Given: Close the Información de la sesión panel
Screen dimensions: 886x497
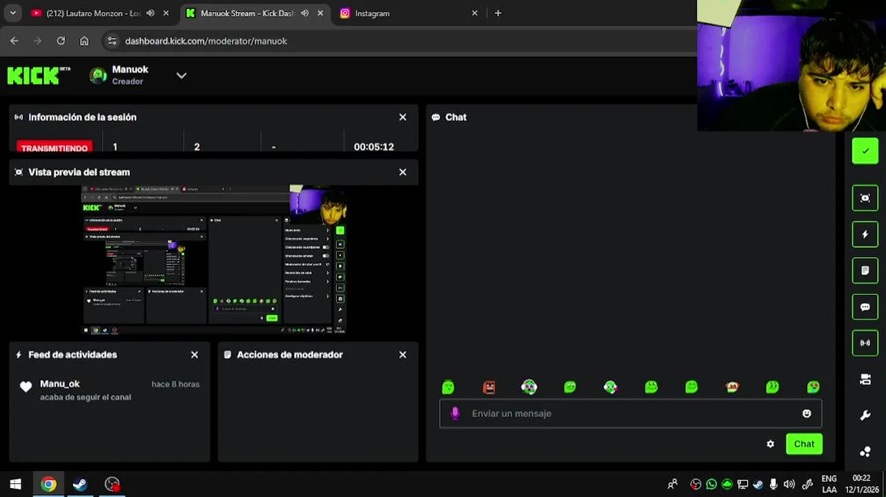Looking at the screenshot, I should [403, 117].
